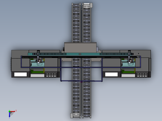The image size is (162, 121).
Task: Select the teal horizontal gantry beam
Action: click(80, 54)
